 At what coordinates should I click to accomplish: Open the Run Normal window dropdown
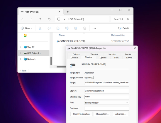point(107,103)
